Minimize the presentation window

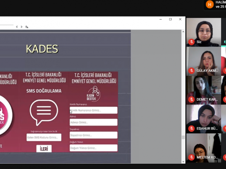[161, 19]
